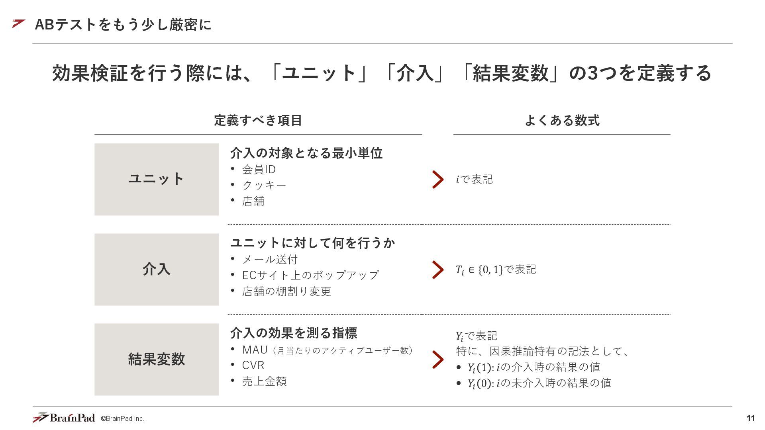Click the 売上金額 bullet item

[264, 381]
